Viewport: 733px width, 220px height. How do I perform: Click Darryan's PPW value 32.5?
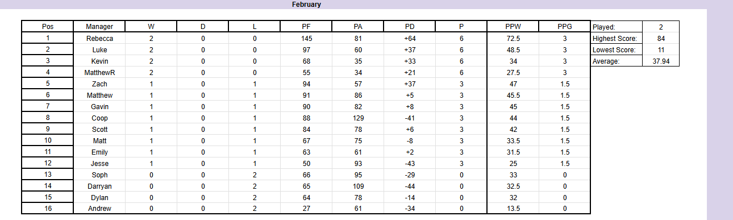tap(513, 186)
